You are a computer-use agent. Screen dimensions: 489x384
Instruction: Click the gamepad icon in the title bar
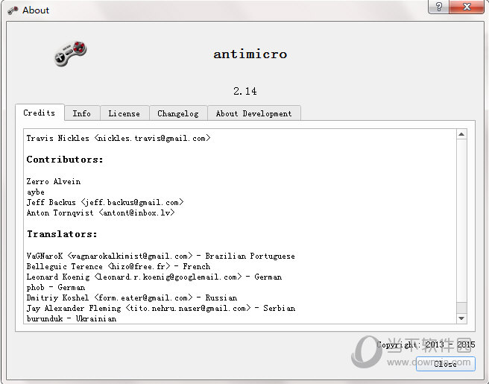[x=13, y=10]
